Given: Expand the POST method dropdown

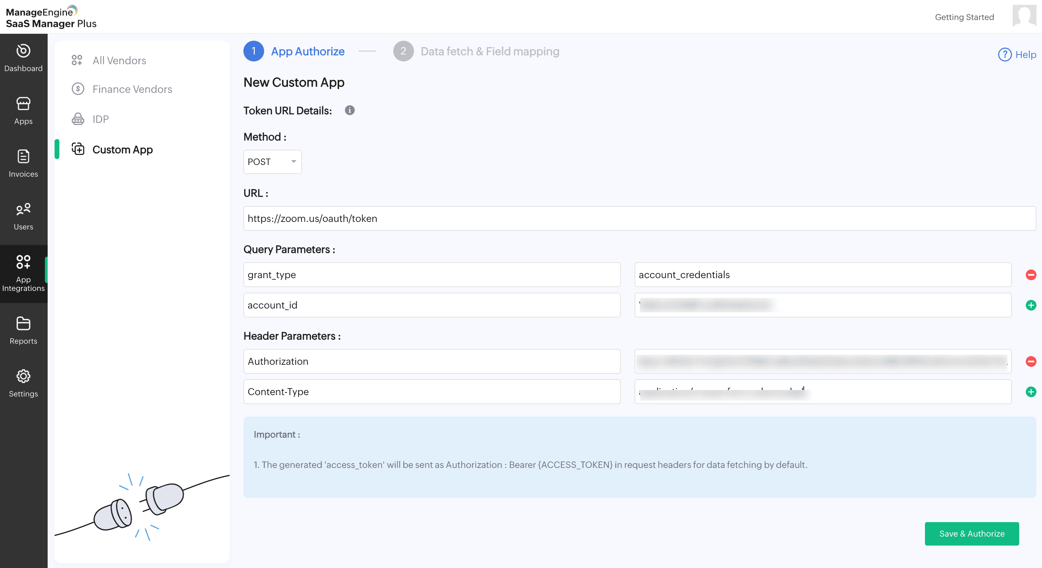Looking at the screenshot, I should click(272, 162).
